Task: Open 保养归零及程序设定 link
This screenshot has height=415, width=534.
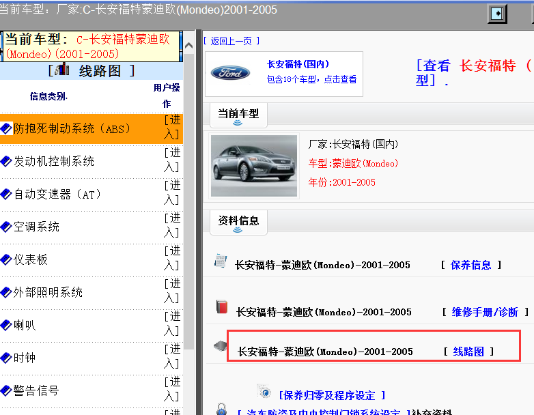Action: [332, 395]
